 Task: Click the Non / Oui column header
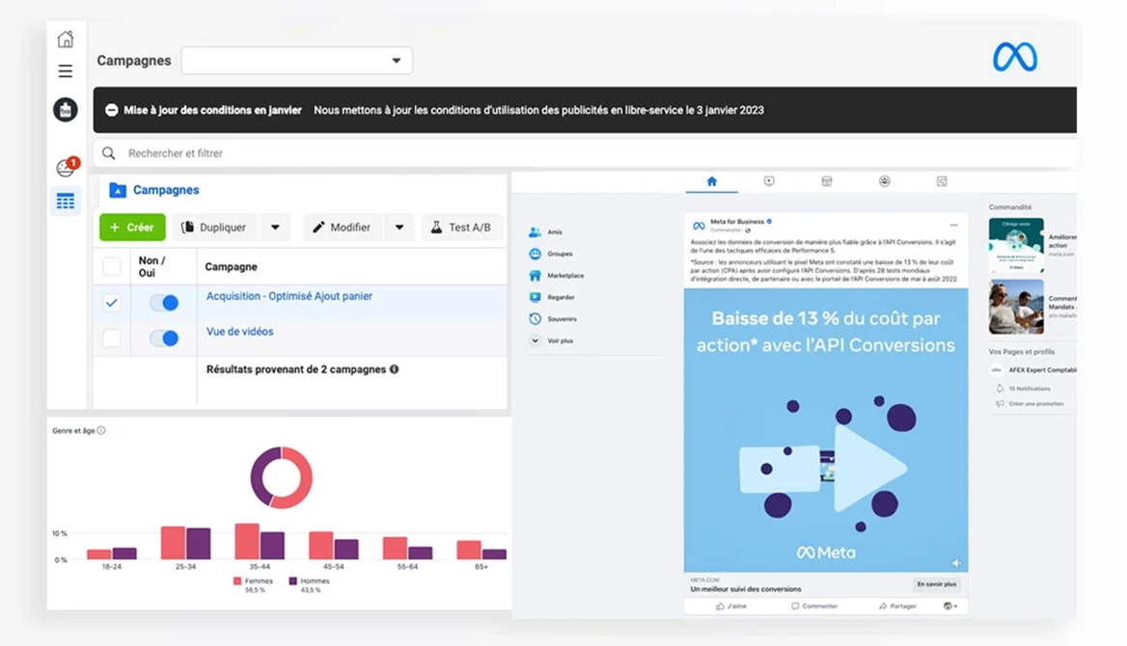pyautogui.click(x=151, y=266)
